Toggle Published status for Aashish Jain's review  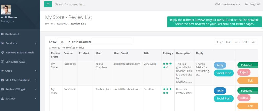pyautogui.click(x=247, y=90)
